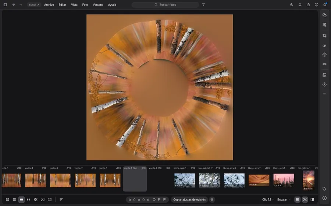Mark photo as unflagged (circle icon)
Image resolution: width=331 pixels, height=206 pixels.
coord(154,199)
